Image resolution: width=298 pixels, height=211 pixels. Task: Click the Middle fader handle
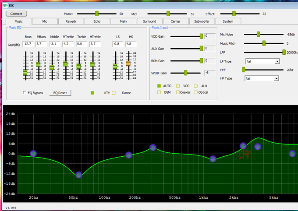(52, 67)
